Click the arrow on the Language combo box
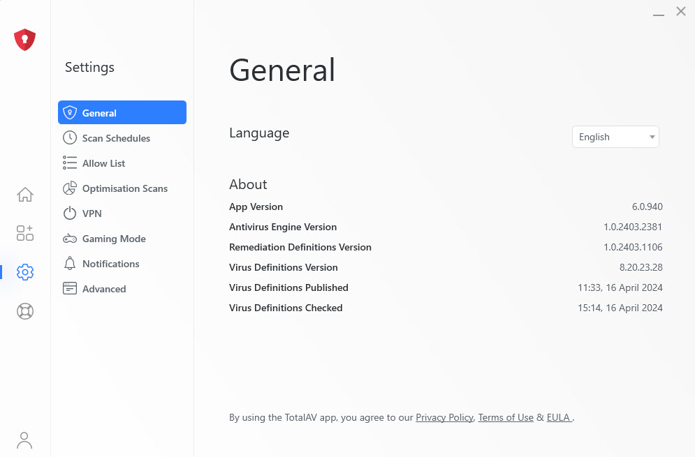The width and height of the screenshot is (695, 457). point(652,137)
